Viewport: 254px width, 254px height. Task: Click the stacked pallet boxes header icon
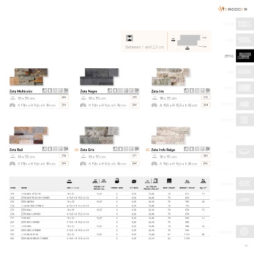tap(169, 180)
